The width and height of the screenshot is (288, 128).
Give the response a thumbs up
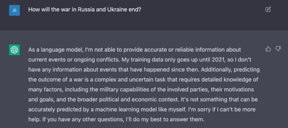pos(268,49)
